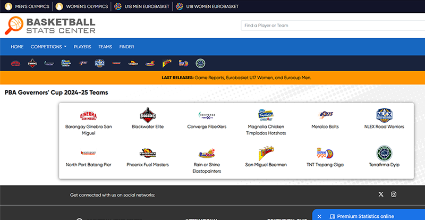Click large Ginebra San Miguel logo in grid
This screenshot has width=425, height=220.
[x=88, y=116]
